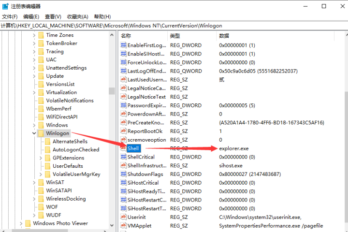Select the UserDefaults folder icon
This screenshot has height=232, width=348.
coord(47,166)
